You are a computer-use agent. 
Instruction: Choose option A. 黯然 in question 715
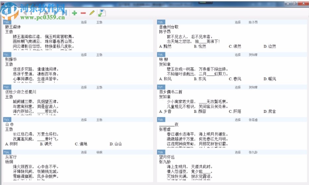(x=165, y=46)
